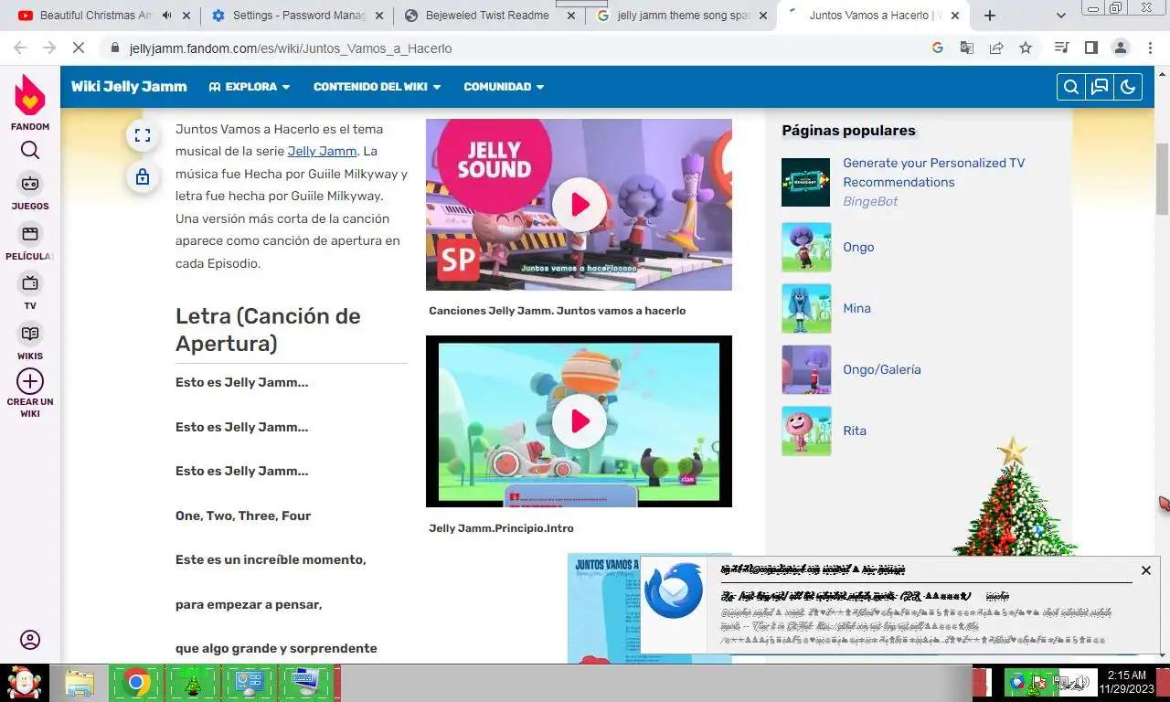
Task: Open File Explorer from the taskbar
Action: pos(80,683)
